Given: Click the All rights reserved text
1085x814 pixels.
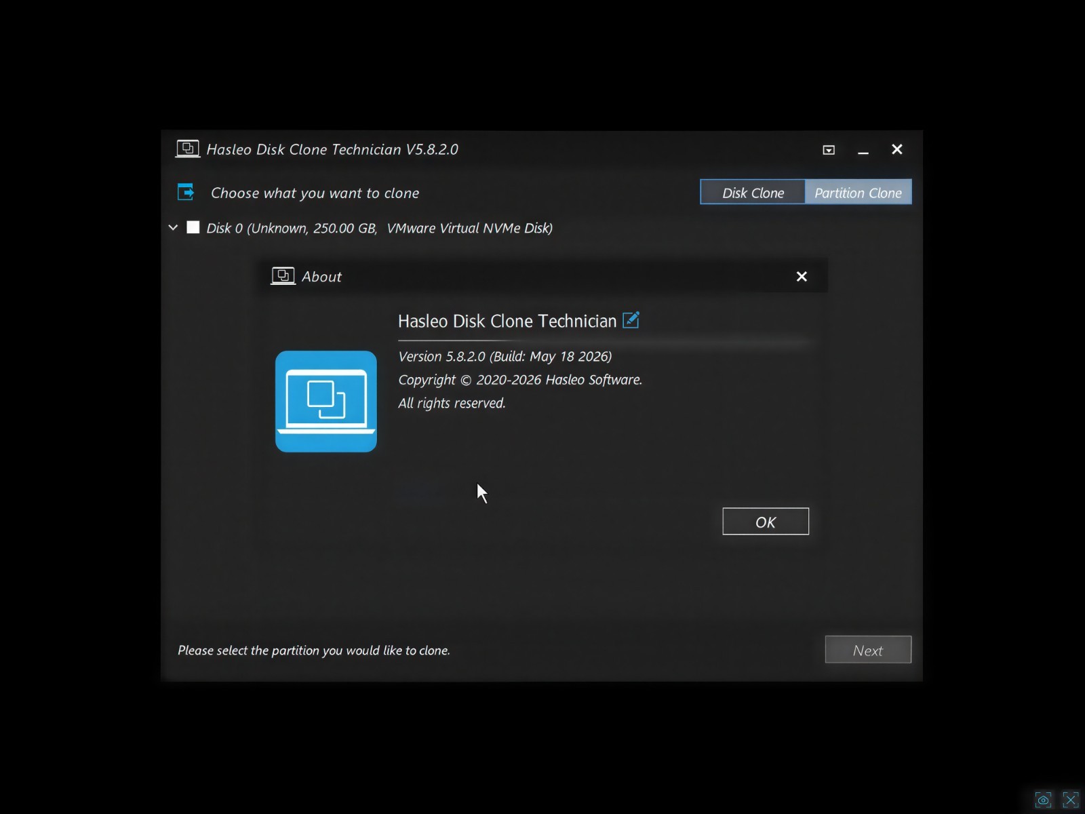Looking at the screenshot, I should coord(452,403).
